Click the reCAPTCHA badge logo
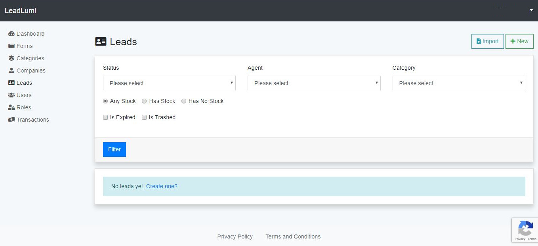 click(525, 229)
